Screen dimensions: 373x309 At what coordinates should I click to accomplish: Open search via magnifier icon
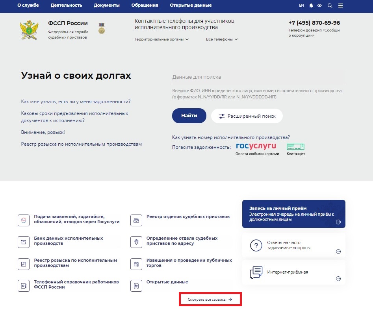[x=330, y=6]
